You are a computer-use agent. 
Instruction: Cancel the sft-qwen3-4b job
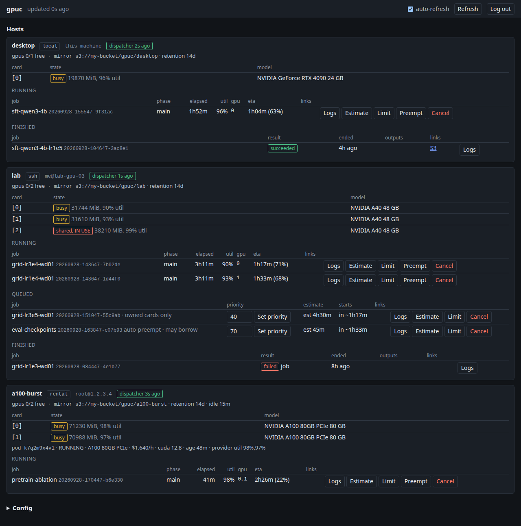pyautogui.click(x=440, y=113)
